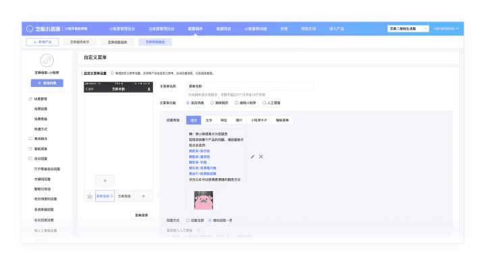Select the 芝麻收款服务 product tab
This screenshot has height=265, width=486.
pyautogui.click(x=117, y=42)
